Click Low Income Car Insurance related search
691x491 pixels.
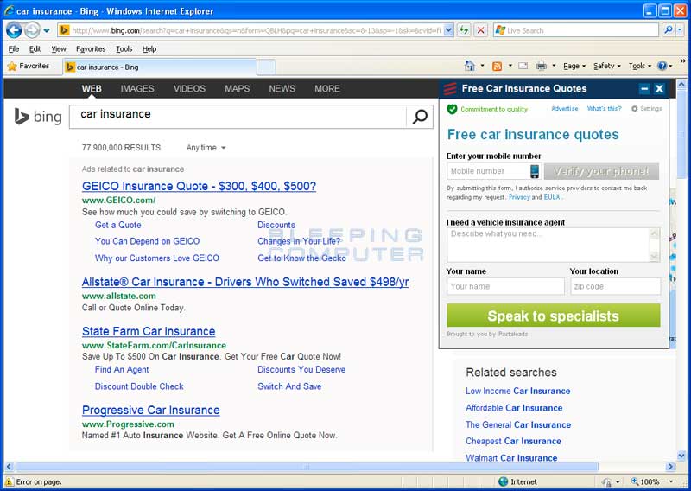click(517, 391)
